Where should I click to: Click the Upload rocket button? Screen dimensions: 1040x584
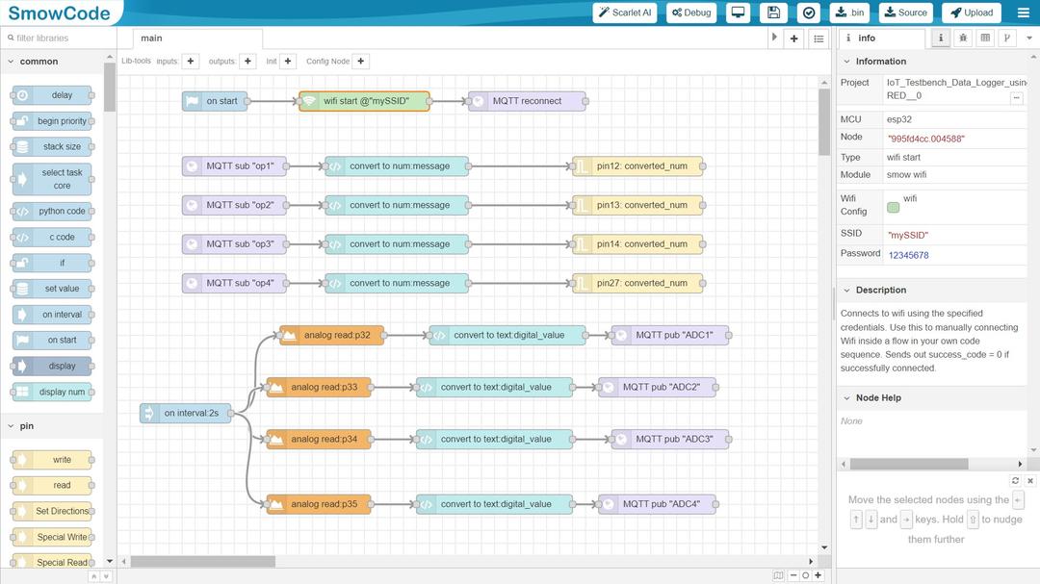(971, 13)
